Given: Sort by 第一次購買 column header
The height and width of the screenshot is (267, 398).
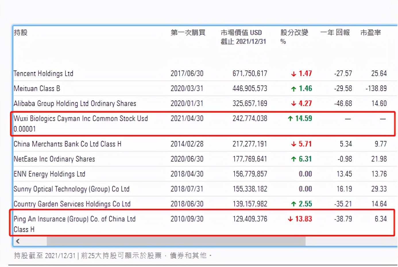Looking at the screenshot, I should click(188, 33).
